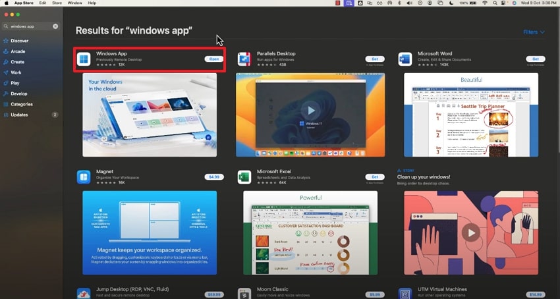Screen dimensions: 560x299
Task: Open the 'Clean up your windows!' story title
Action: tap(424, 177)
